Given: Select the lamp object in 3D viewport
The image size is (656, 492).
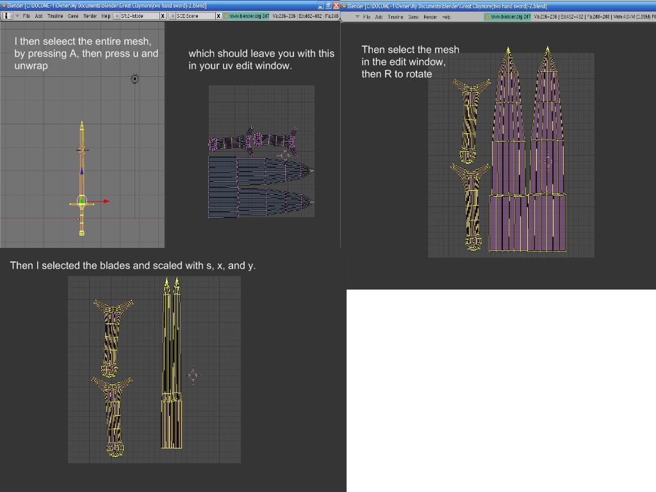Looking at the screenshot, I should 135,79.
